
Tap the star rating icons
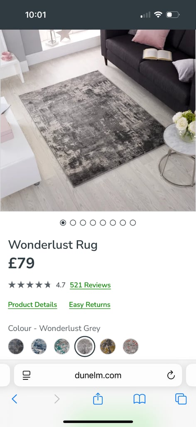pyautogui.click(x=29, y=285)
